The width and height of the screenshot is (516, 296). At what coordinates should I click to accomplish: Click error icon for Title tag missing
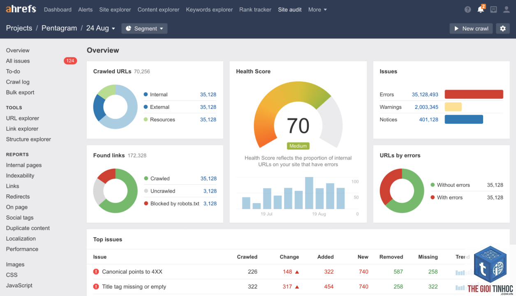[96, 287]
